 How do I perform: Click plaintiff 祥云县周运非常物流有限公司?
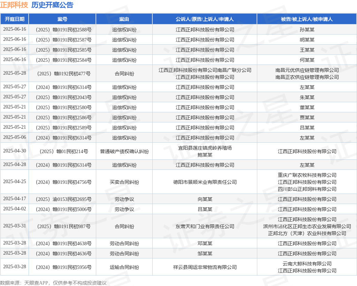pos(205,267)
